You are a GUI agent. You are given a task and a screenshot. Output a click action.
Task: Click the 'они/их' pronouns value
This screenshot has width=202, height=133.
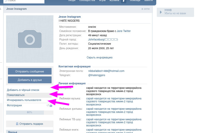(92, 27)
